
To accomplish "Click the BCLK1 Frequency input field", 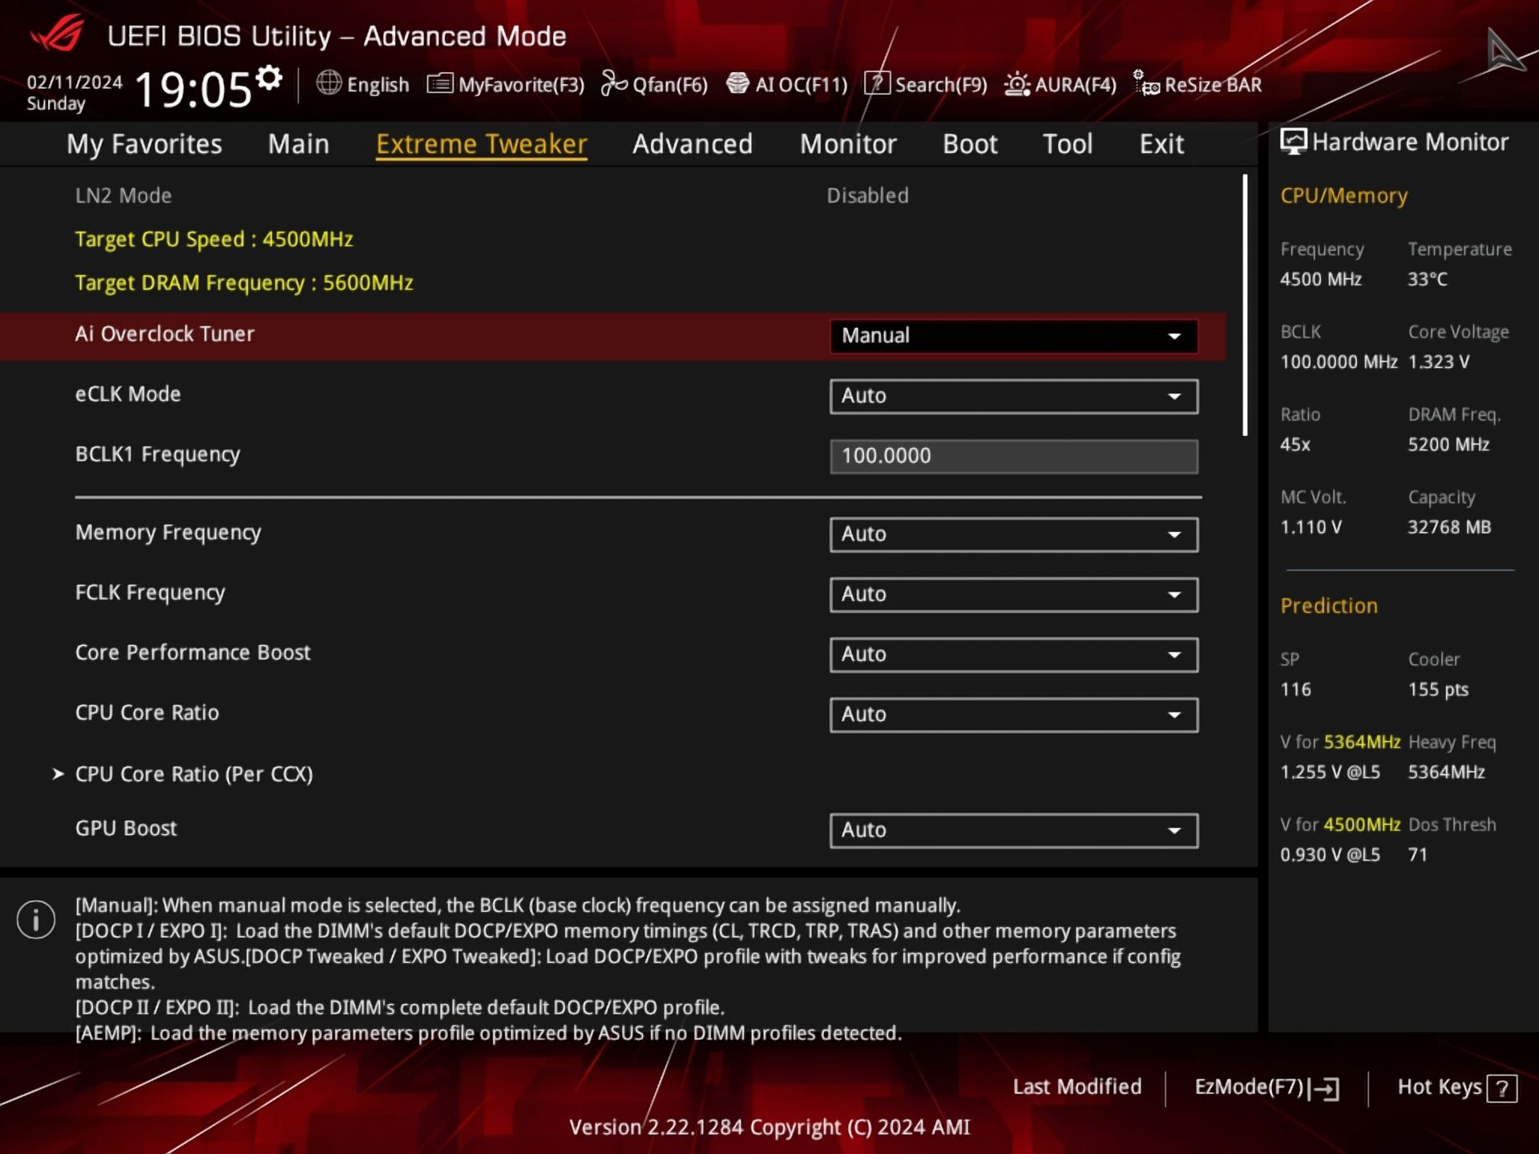I will tap(1013, 456).
